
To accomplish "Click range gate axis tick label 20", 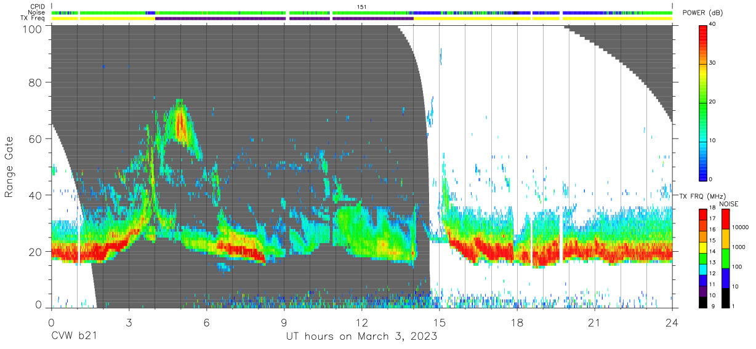I will tap(36, 252).
